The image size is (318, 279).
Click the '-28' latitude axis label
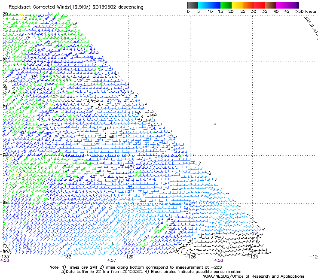pos(4,202)
